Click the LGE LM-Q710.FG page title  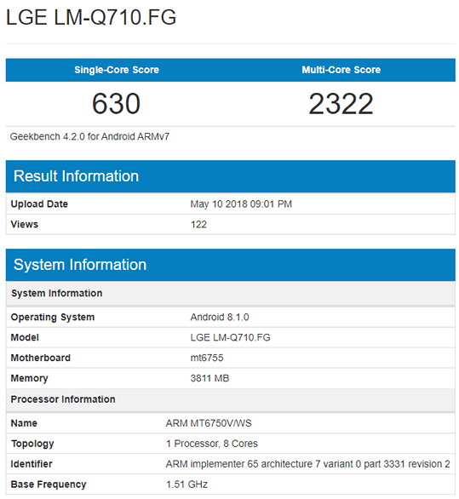click(91, 17)
